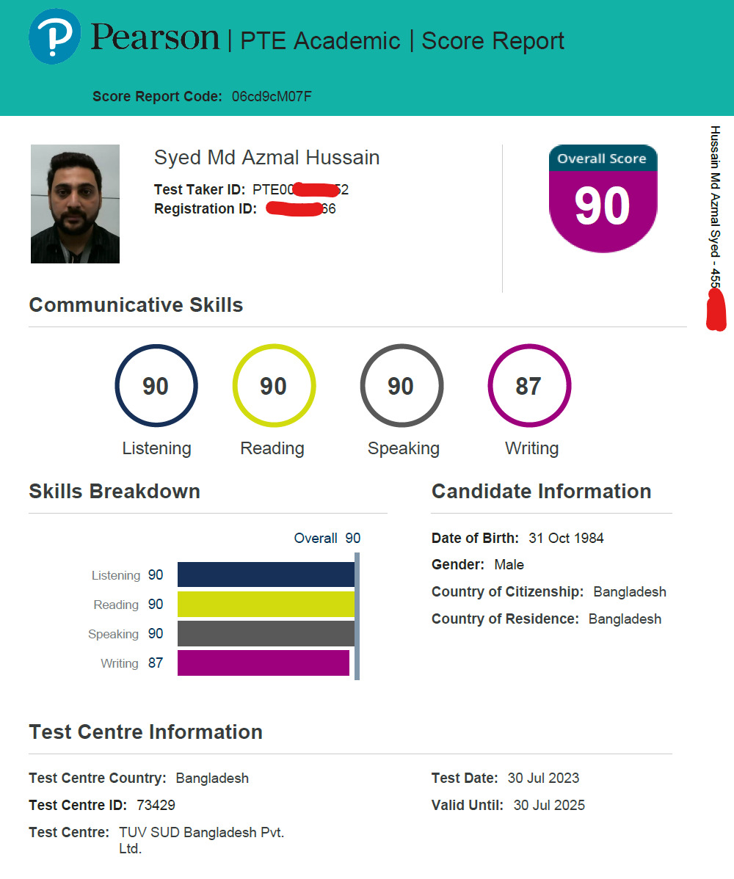Click the Overall 90 label above bars

(327, 538)
